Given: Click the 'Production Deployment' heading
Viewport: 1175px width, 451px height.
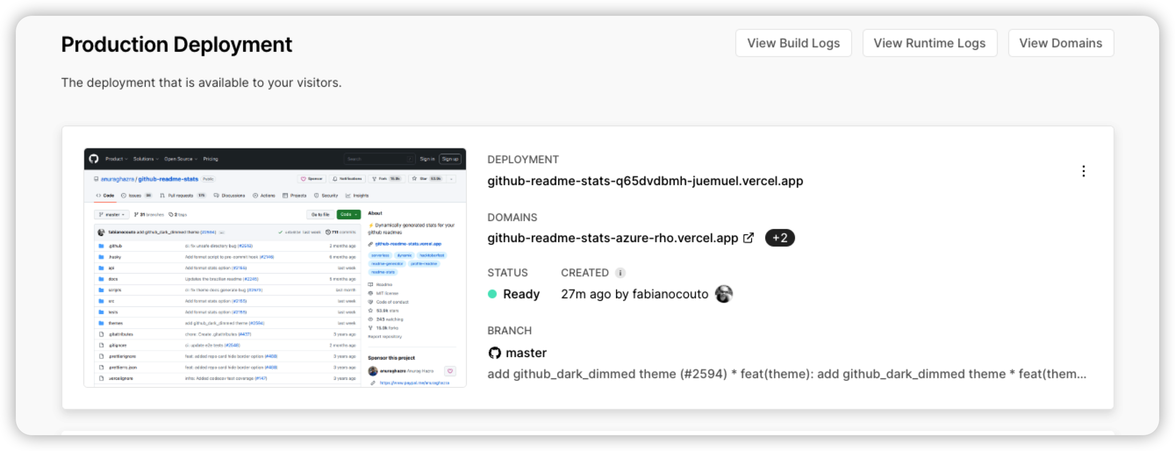Looking at the screenshot, I should (x=176, y=44).
